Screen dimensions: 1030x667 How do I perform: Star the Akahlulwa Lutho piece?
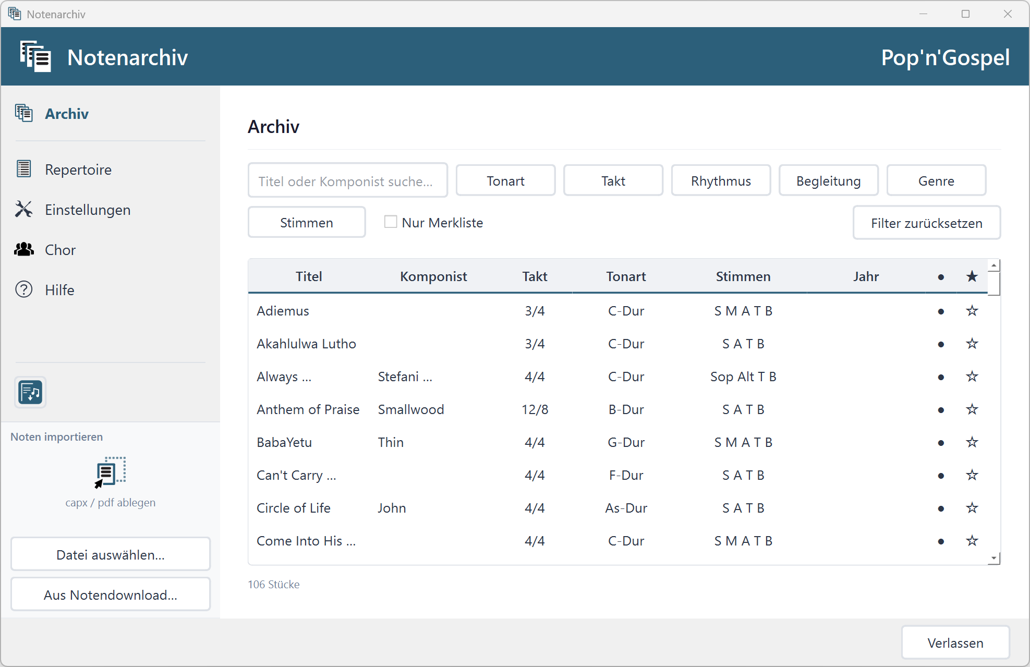pyautogui.click(x=972, y=344)
